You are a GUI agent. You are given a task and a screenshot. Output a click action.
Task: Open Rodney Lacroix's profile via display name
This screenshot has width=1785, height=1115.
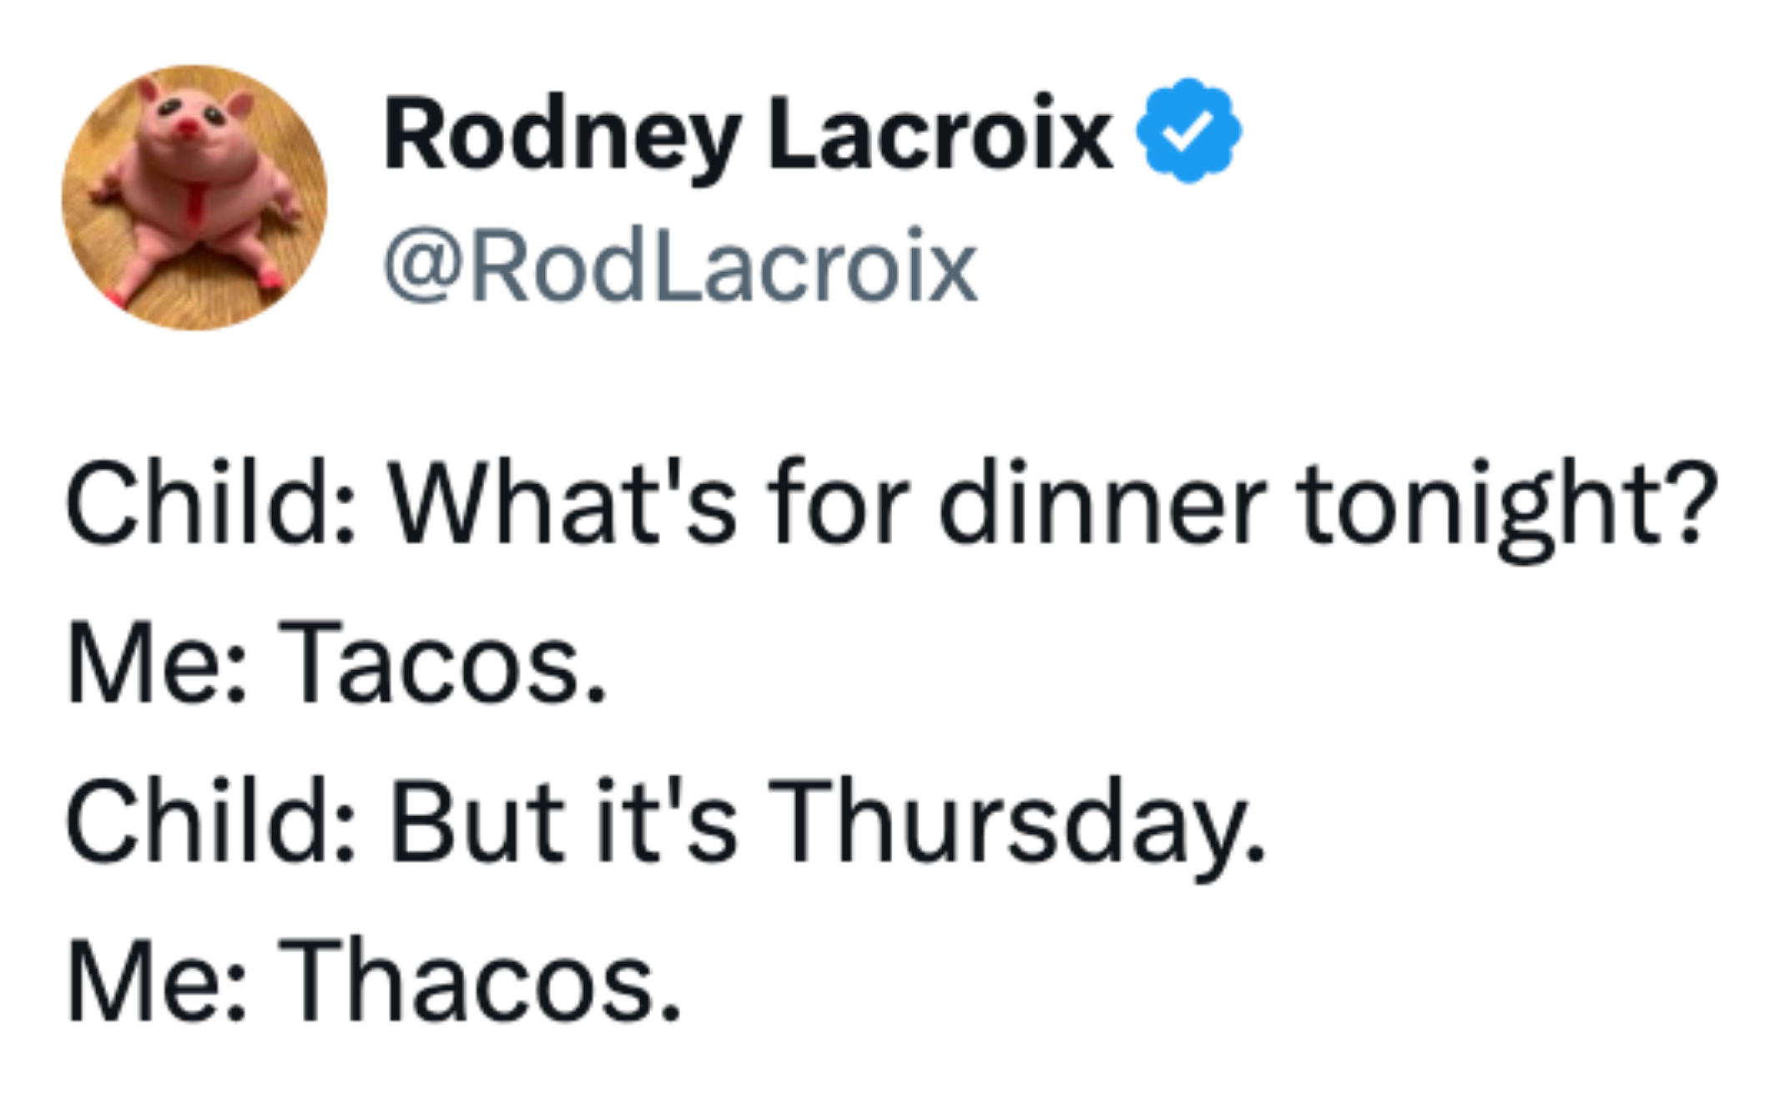coord(747,135)
